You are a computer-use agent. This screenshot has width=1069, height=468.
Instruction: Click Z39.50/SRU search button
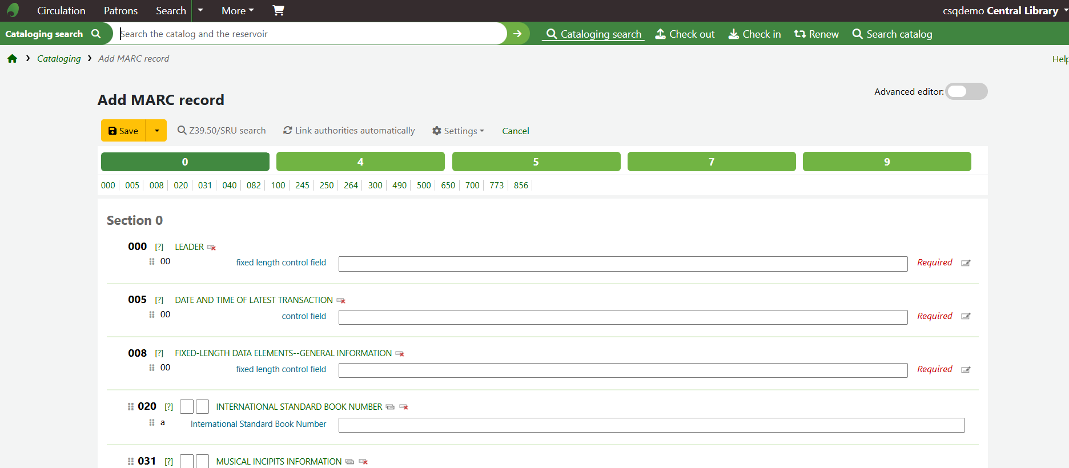tap(222, 131)
